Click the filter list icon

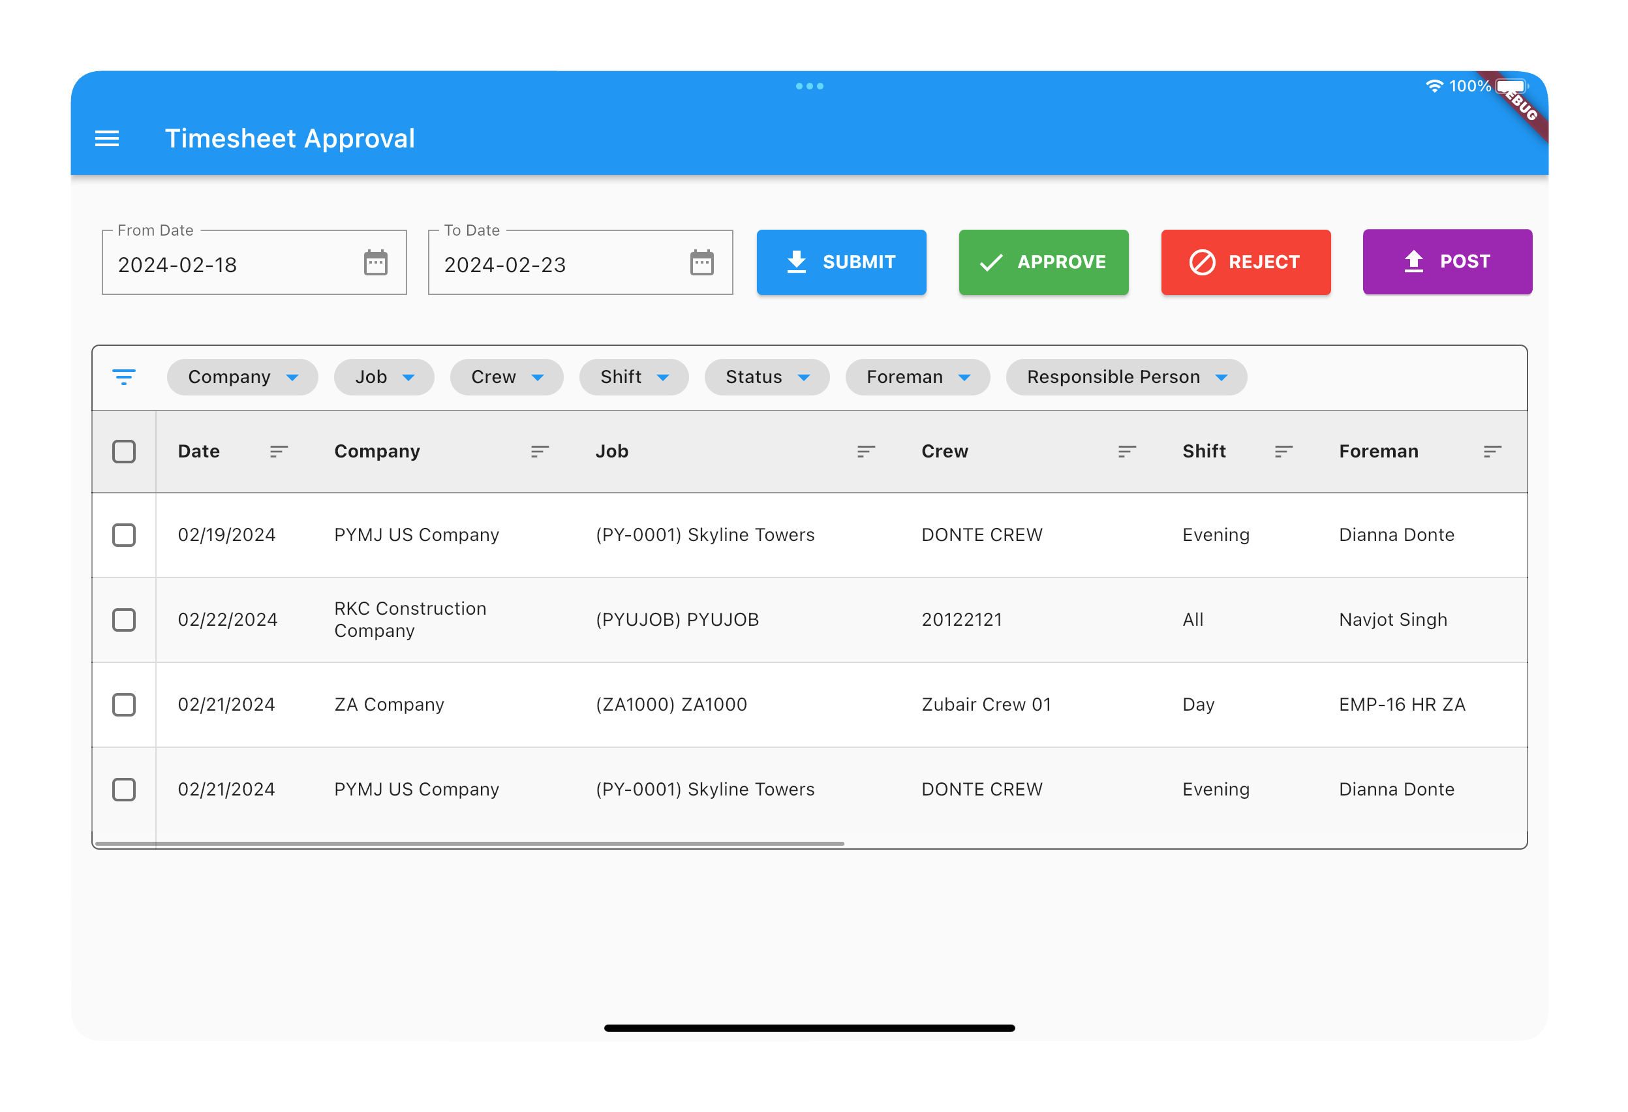tap(124, 378)
